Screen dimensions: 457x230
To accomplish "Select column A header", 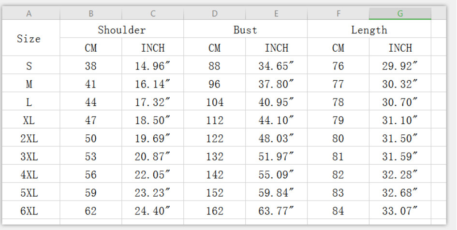I will pyautogui.click(x=29, y=14).
